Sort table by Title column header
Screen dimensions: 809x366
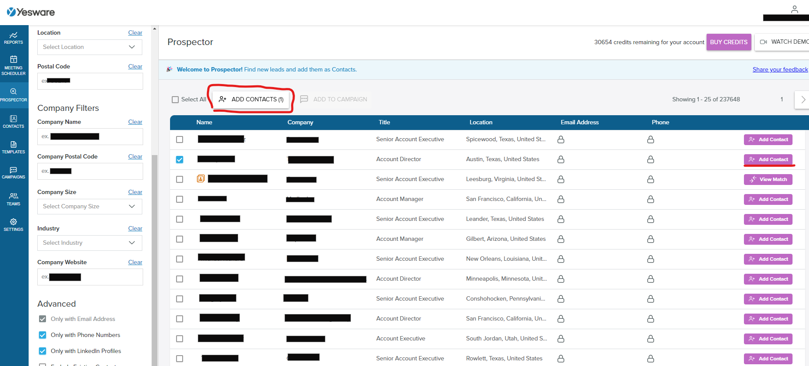[x=384, y=122]
